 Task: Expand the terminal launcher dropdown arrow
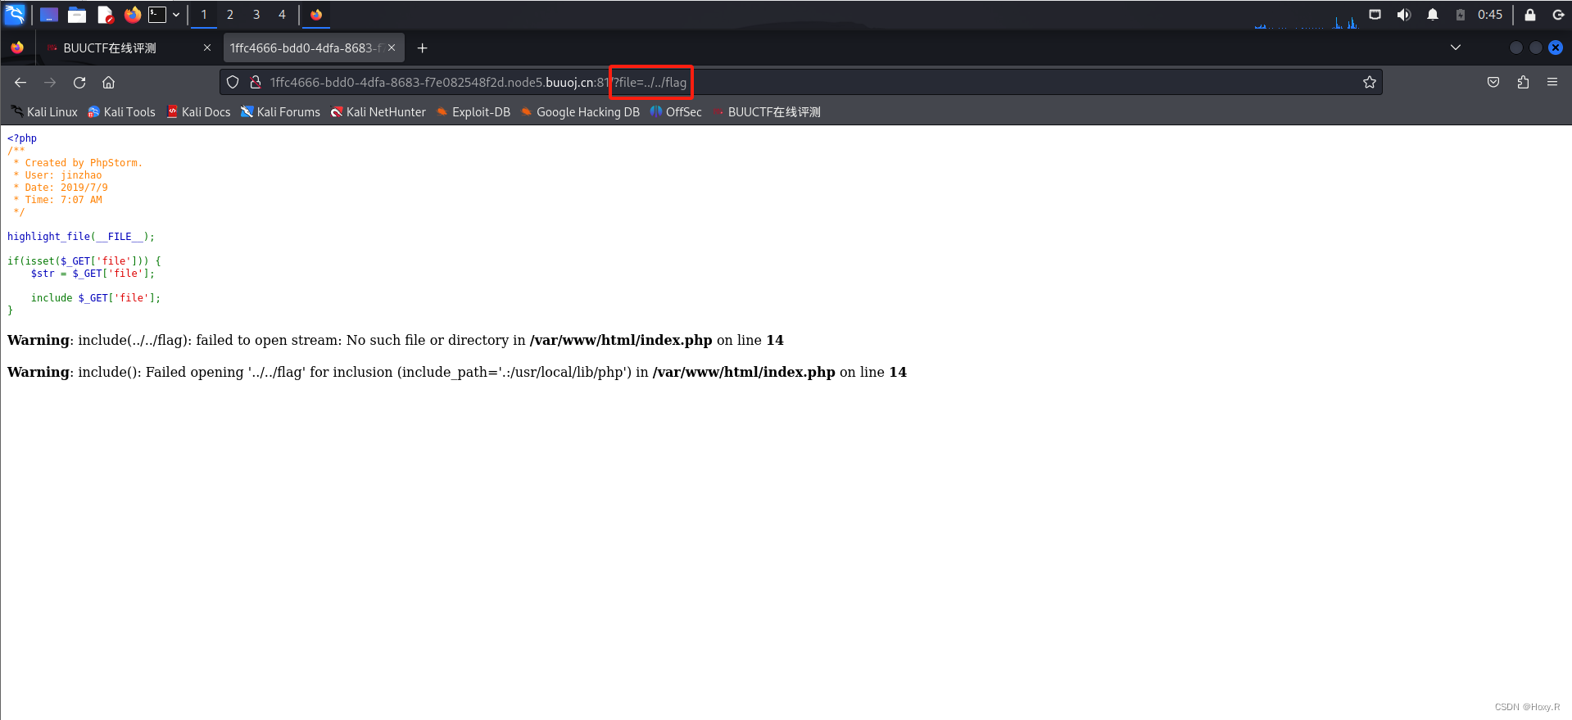175,15
